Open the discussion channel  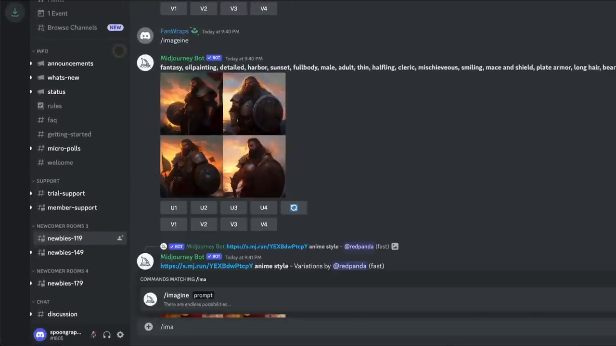(x=63, y=314)
